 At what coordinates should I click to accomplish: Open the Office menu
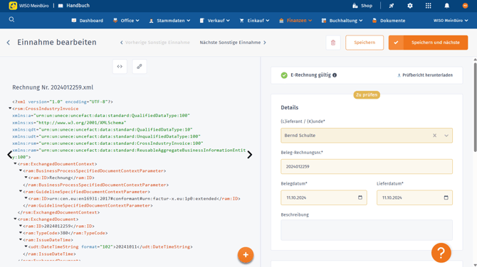pos(126,21)
